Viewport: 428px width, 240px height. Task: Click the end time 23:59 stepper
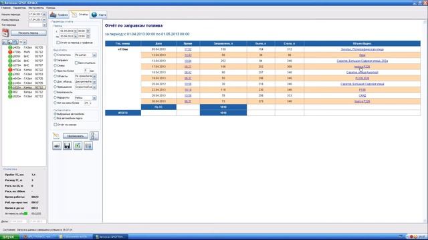pos(88,36)
